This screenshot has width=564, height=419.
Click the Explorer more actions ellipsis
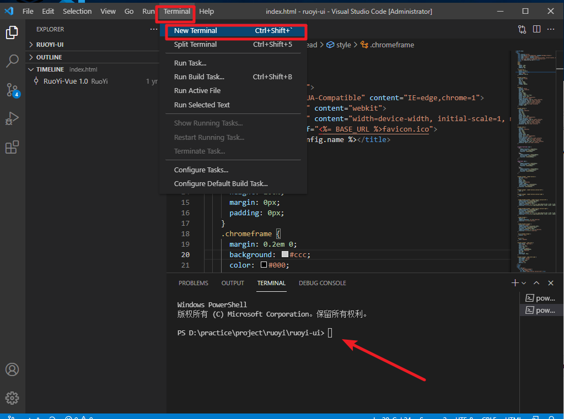[x=154, y=29]
